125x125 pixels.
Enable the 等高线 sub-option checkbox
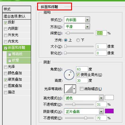point(10,54)
